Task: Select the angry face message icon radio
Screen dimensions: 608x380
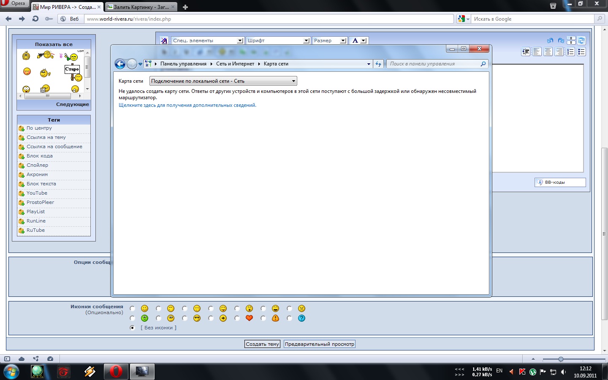Action: (290, 309)
